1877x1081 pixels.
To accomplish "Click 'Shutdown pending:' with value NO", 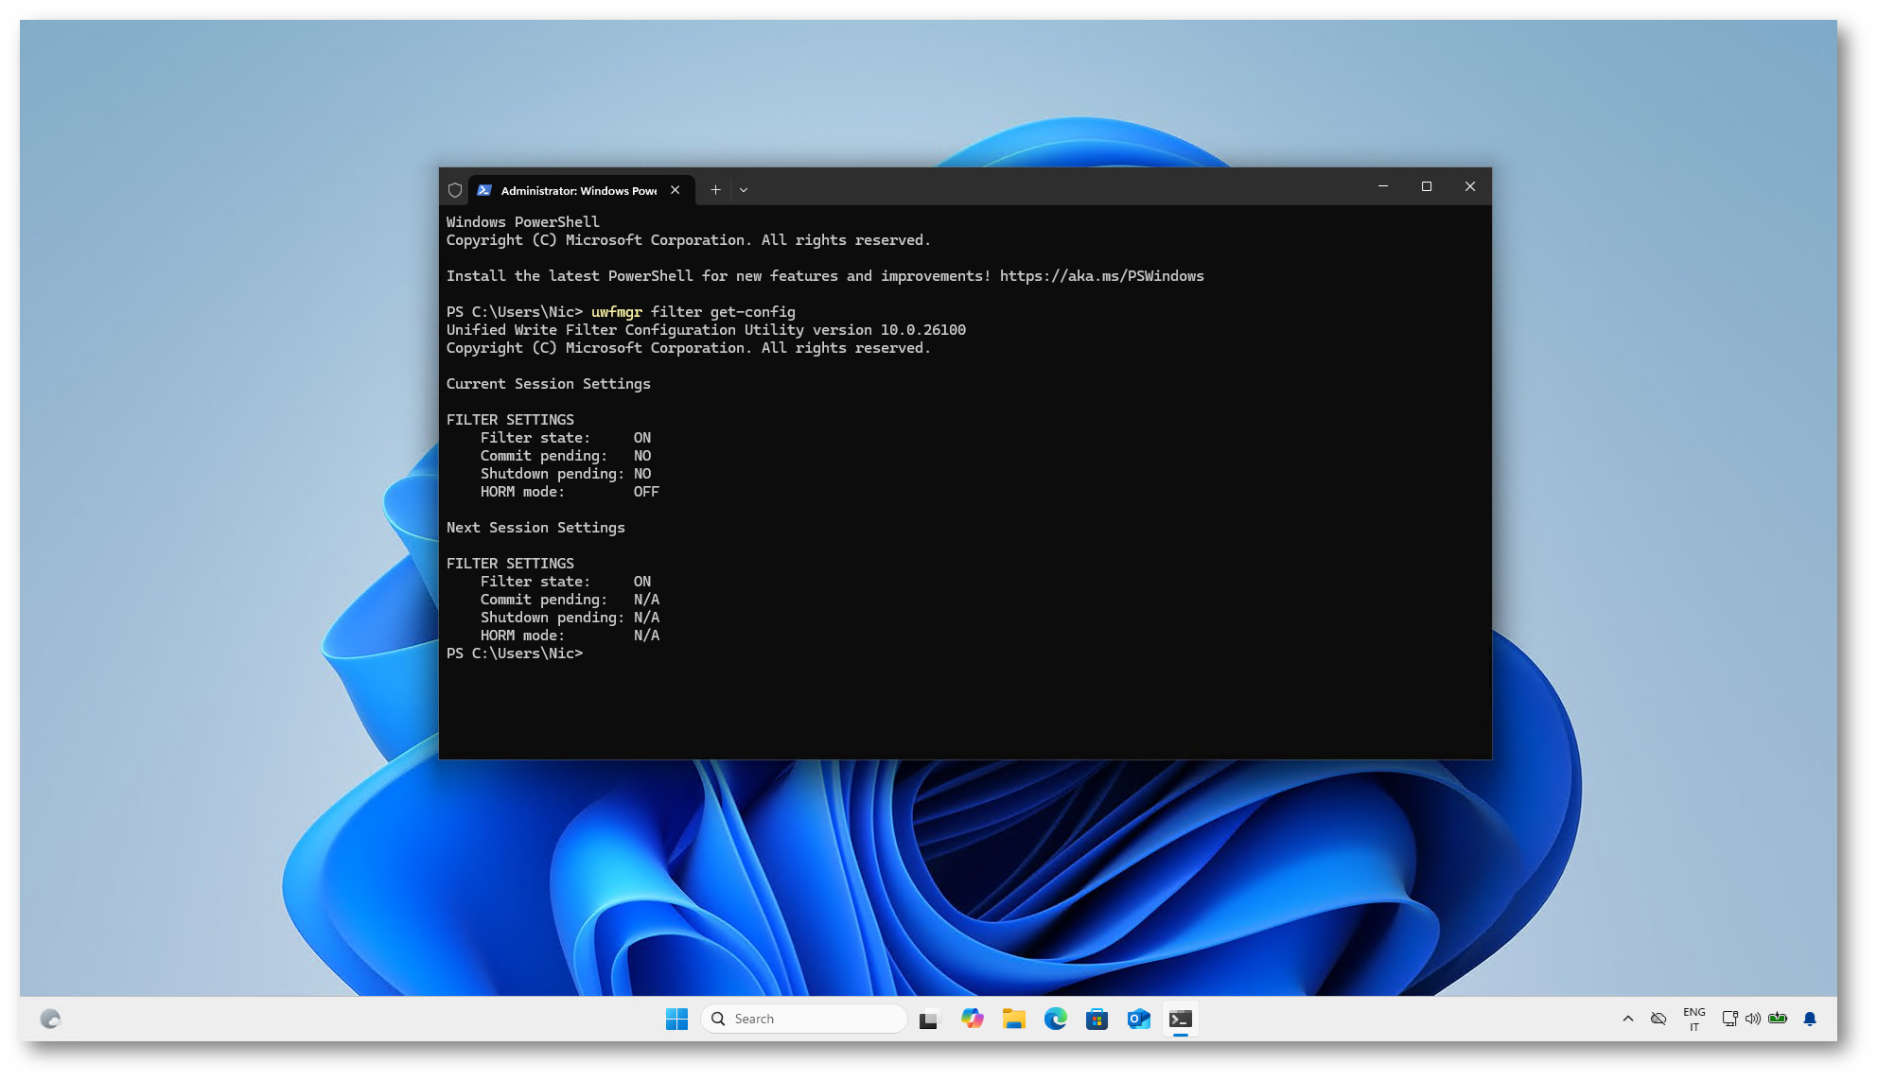I will point(553,474).
